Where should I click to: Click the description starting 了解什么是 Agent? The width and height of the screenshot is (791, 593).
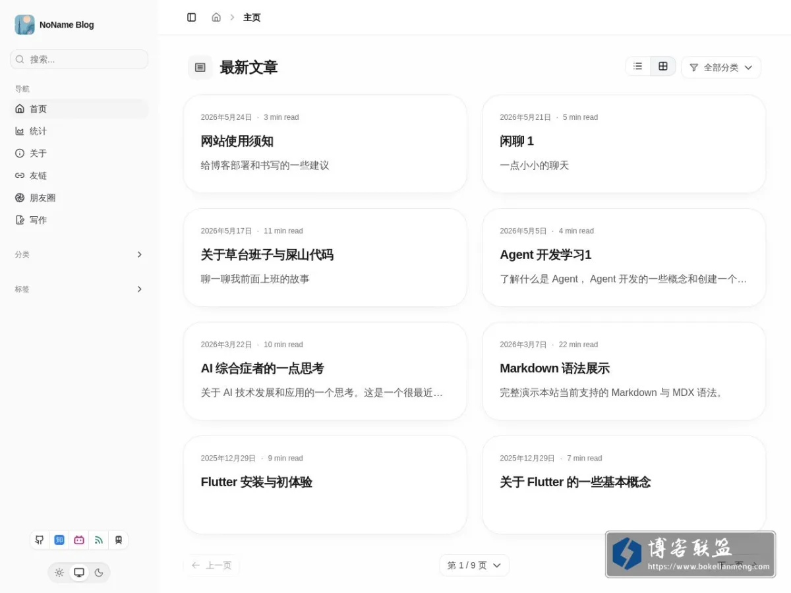click(624, 279)
